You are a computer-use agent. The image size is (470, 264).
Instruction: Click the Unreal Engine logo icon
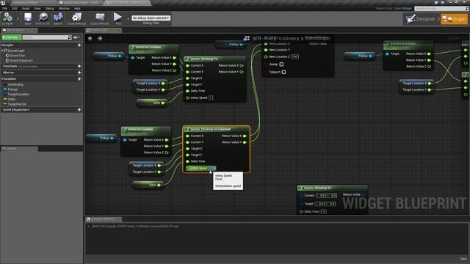3,3
